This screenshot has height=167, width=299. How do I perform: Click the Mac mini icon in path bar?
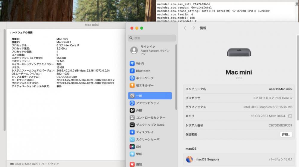[12, 164]
